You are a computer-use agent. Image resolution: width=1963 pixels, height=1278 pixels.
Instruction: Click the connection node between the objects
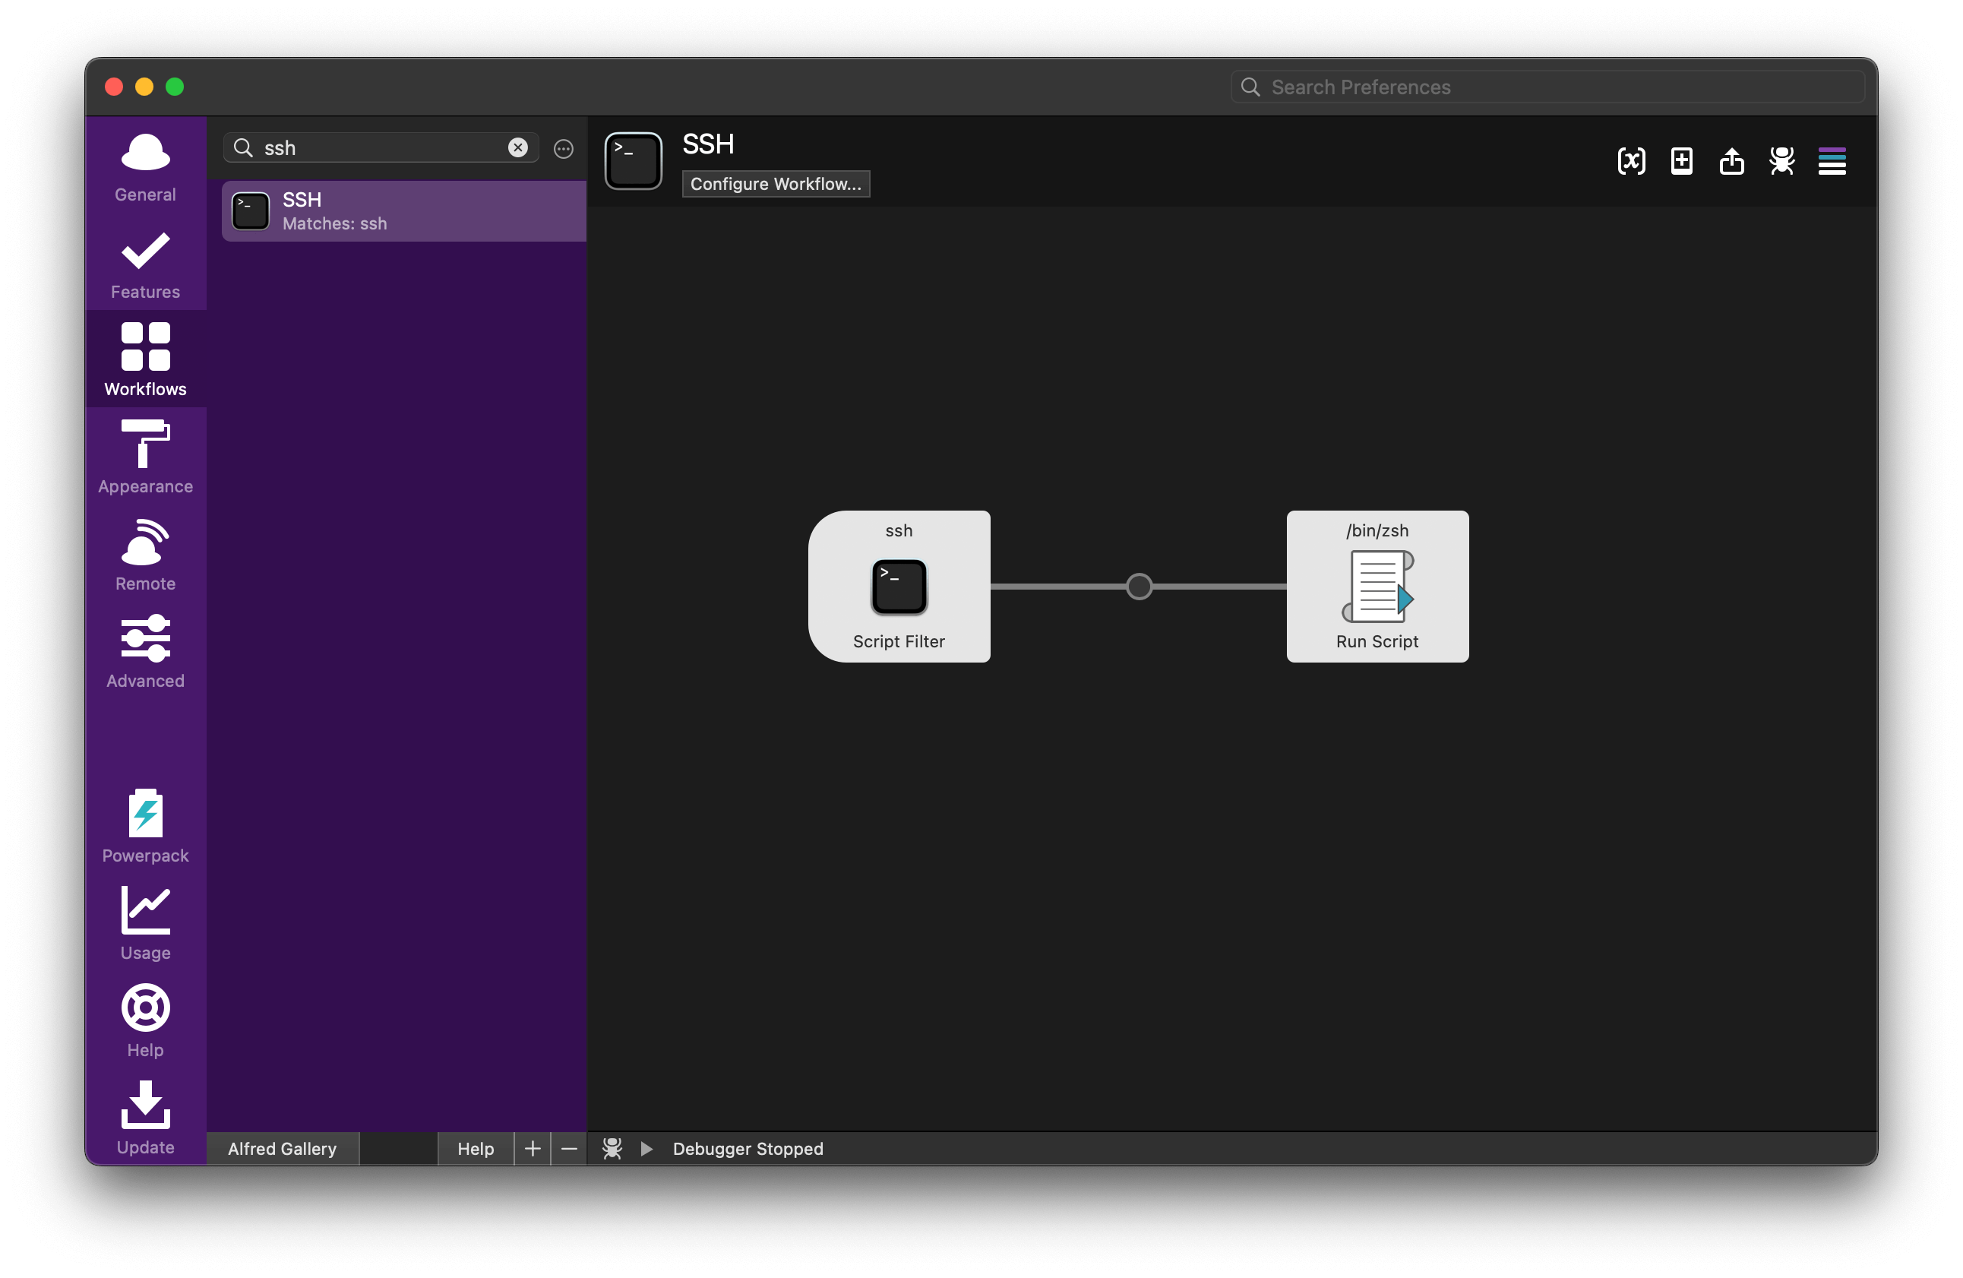click(x=1139, y=587)
